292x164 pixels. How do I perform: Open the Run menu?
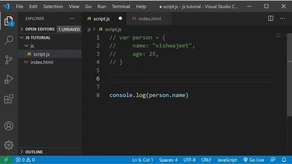click(102, 6)
